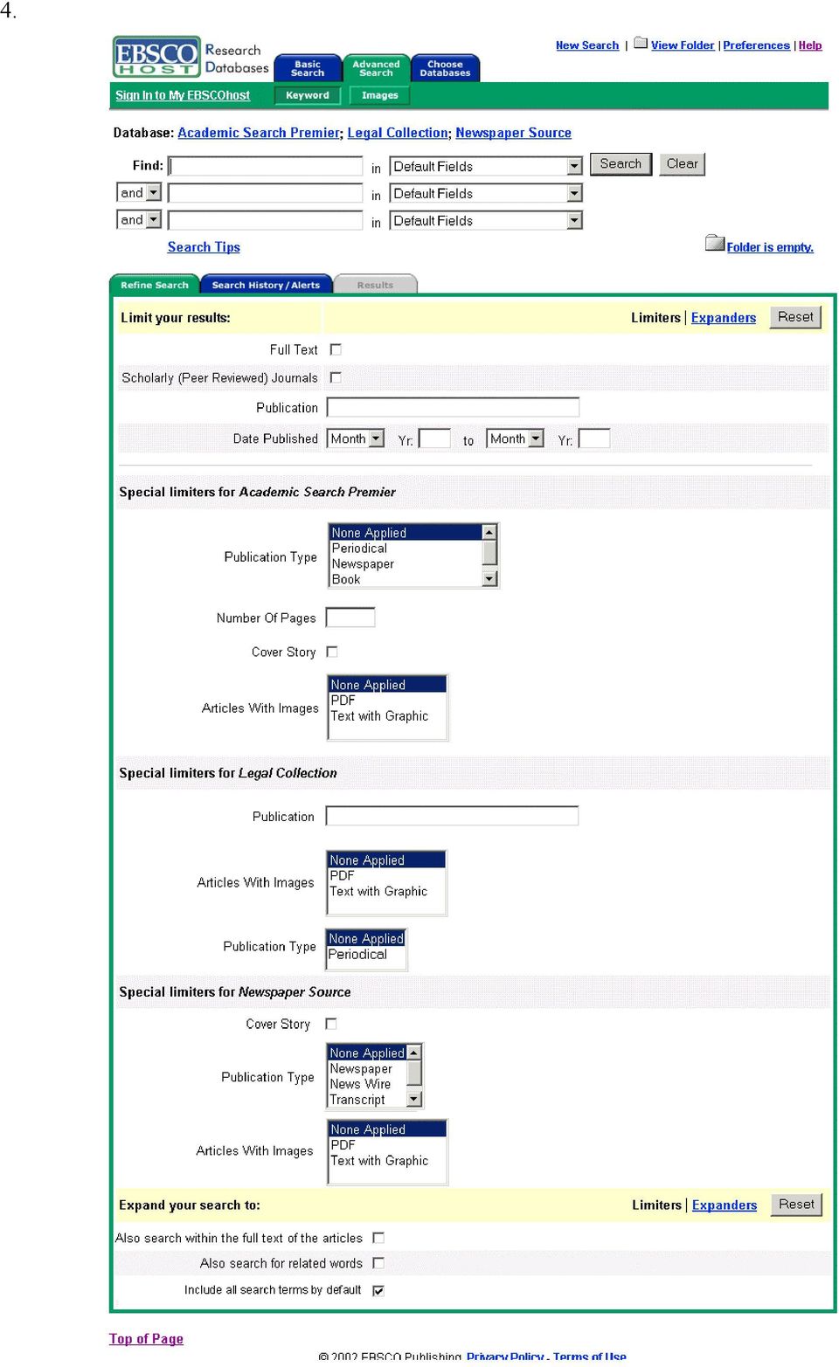Viewport: 839px width, 1367px height.
Task: Switch to Advanced Search tab
Action: tap(376, 68)
